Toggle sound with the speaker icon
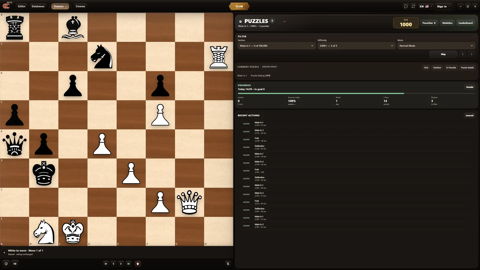480x270 pixels. tap(15, 264)
